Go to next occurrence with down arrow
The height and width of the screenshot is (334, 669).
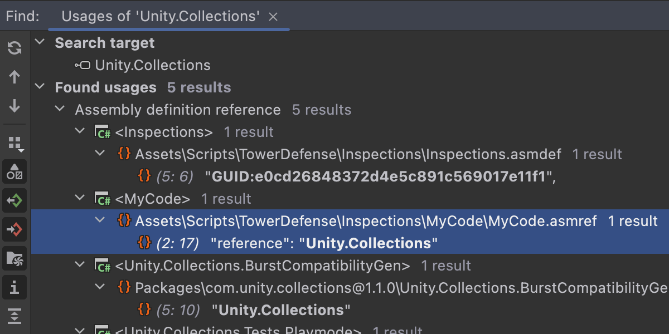(x=15, y=106)
